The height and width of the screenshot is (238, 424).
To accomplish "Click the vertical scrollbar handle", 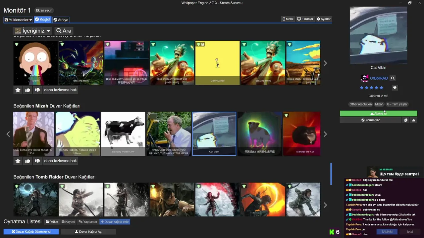I will 331,174.
